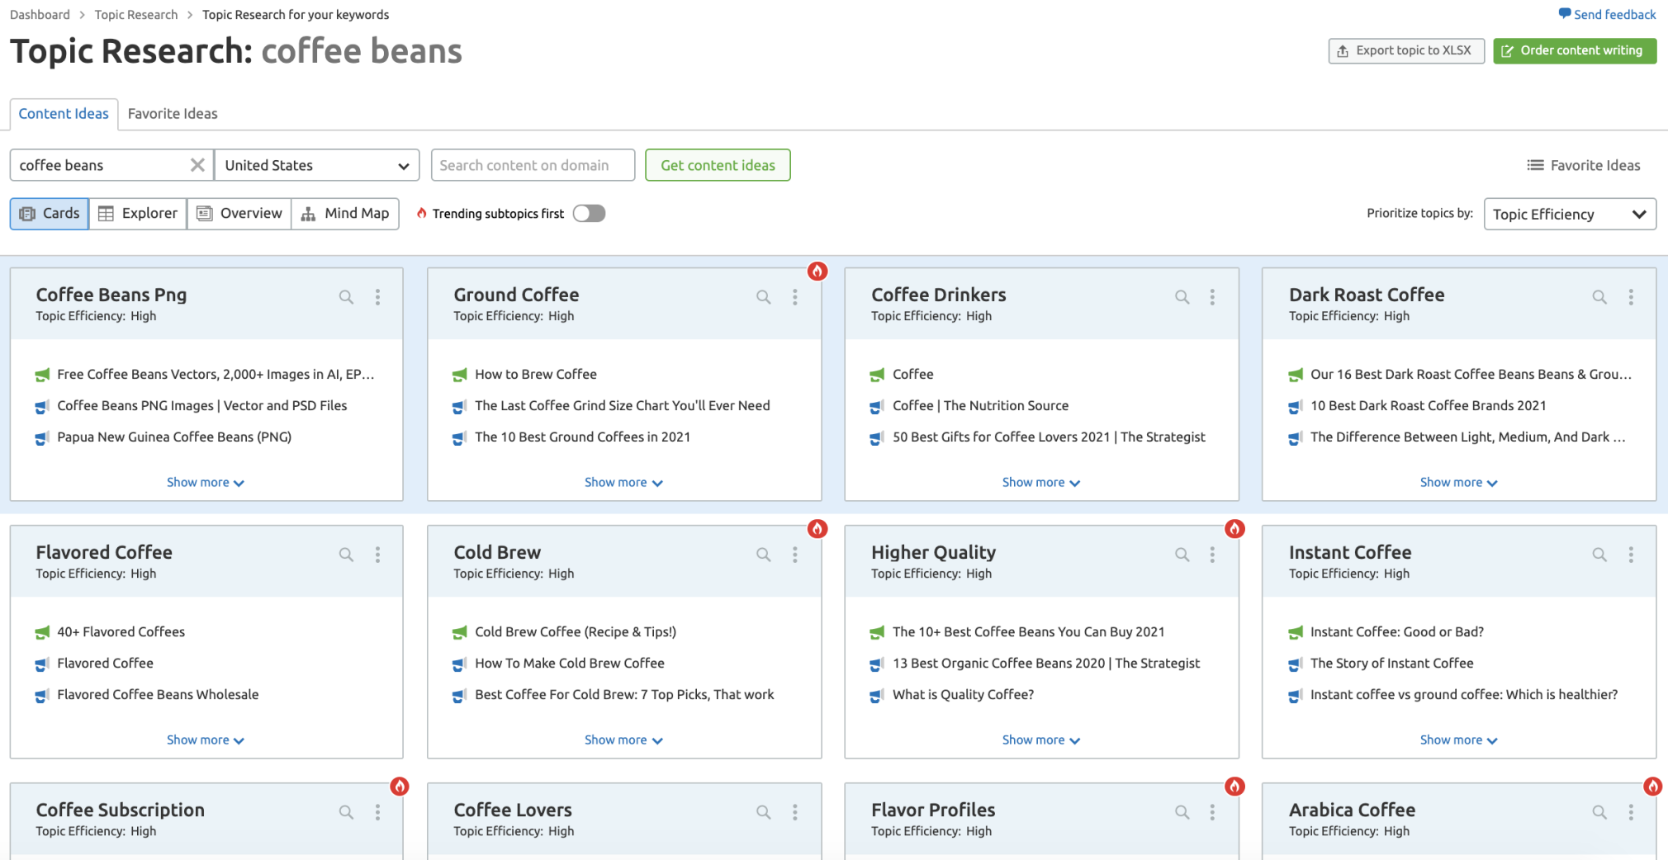Click trending flame badge on Higher Quality card
This screenshot has width=1668, height=860.
coord(1234,528)
